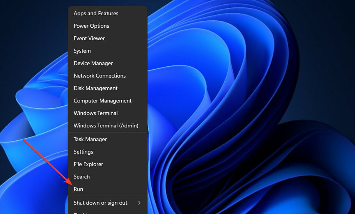This screenshot has height=214, width=355.
Task: Select Shut down or sign out
Action: pos(100,203)
